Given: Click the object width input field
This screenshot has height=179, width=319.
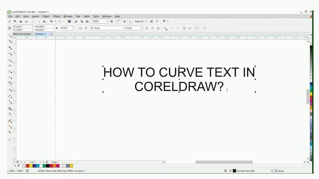Looking at the screenshot, I should click(46, 26).
